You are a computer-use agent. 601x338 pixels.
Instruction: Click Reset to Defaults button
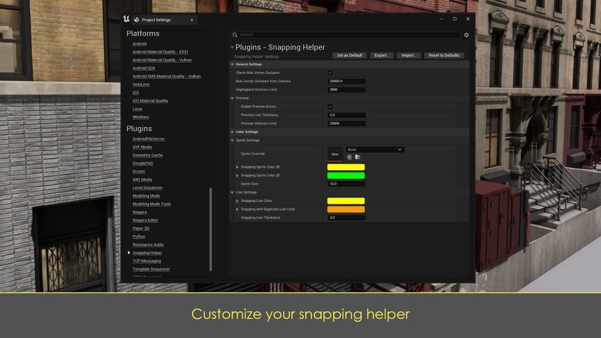[444, 55]
